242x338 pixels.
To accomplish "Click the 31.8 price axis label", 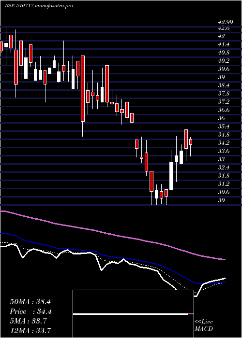I will (x=224, y=176).
